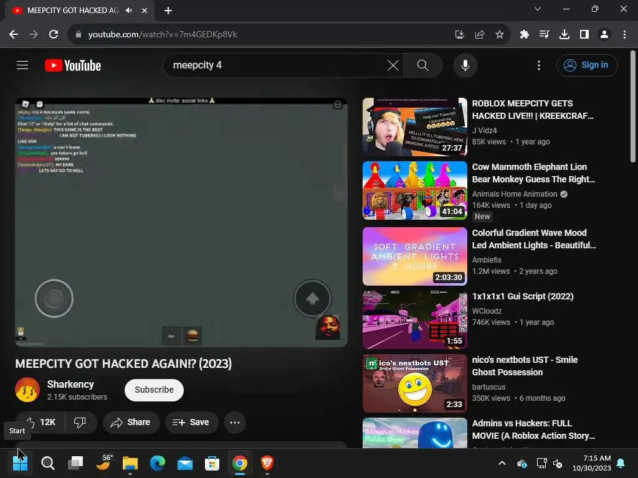The height and width of the screenshot is (478, 638).
Task: Click the address bar URL
Action: (163, 35)
